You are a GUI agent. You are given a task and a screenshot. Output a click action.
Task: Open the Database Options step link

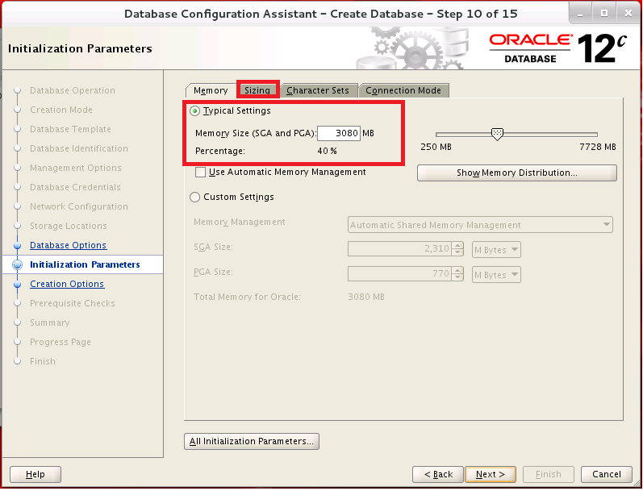(x=68, y=245)
